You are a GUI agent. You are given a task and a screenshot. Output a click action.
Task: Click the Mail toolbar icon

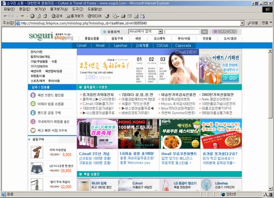tap(115, 16)
